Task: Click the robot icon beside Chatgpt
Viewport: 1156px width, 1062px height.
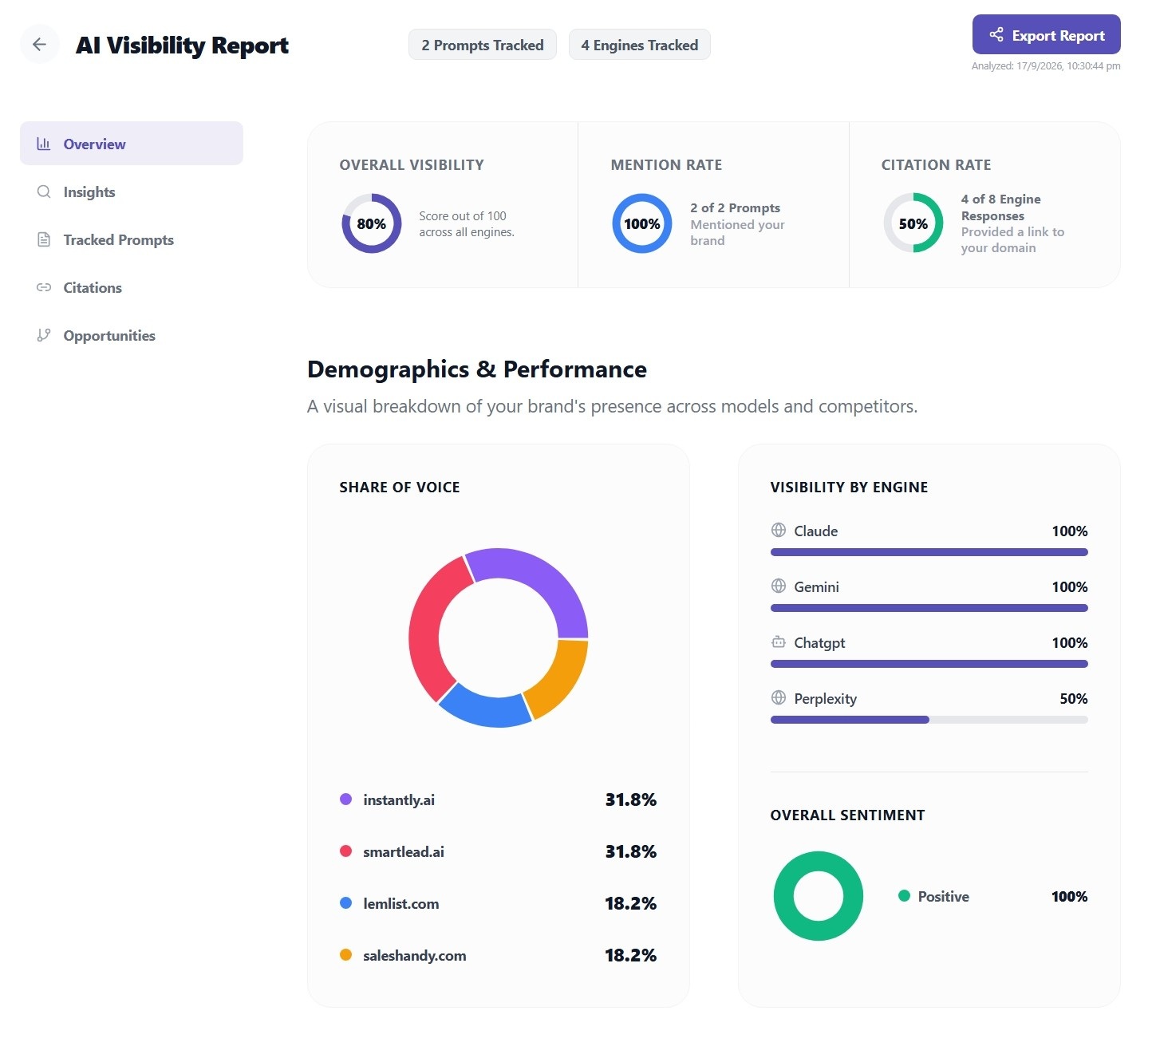Action: (x=779, y=642)
